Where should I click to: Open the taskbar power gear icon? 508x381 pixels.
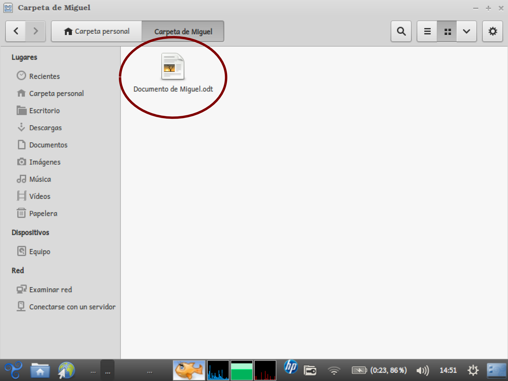473,370
